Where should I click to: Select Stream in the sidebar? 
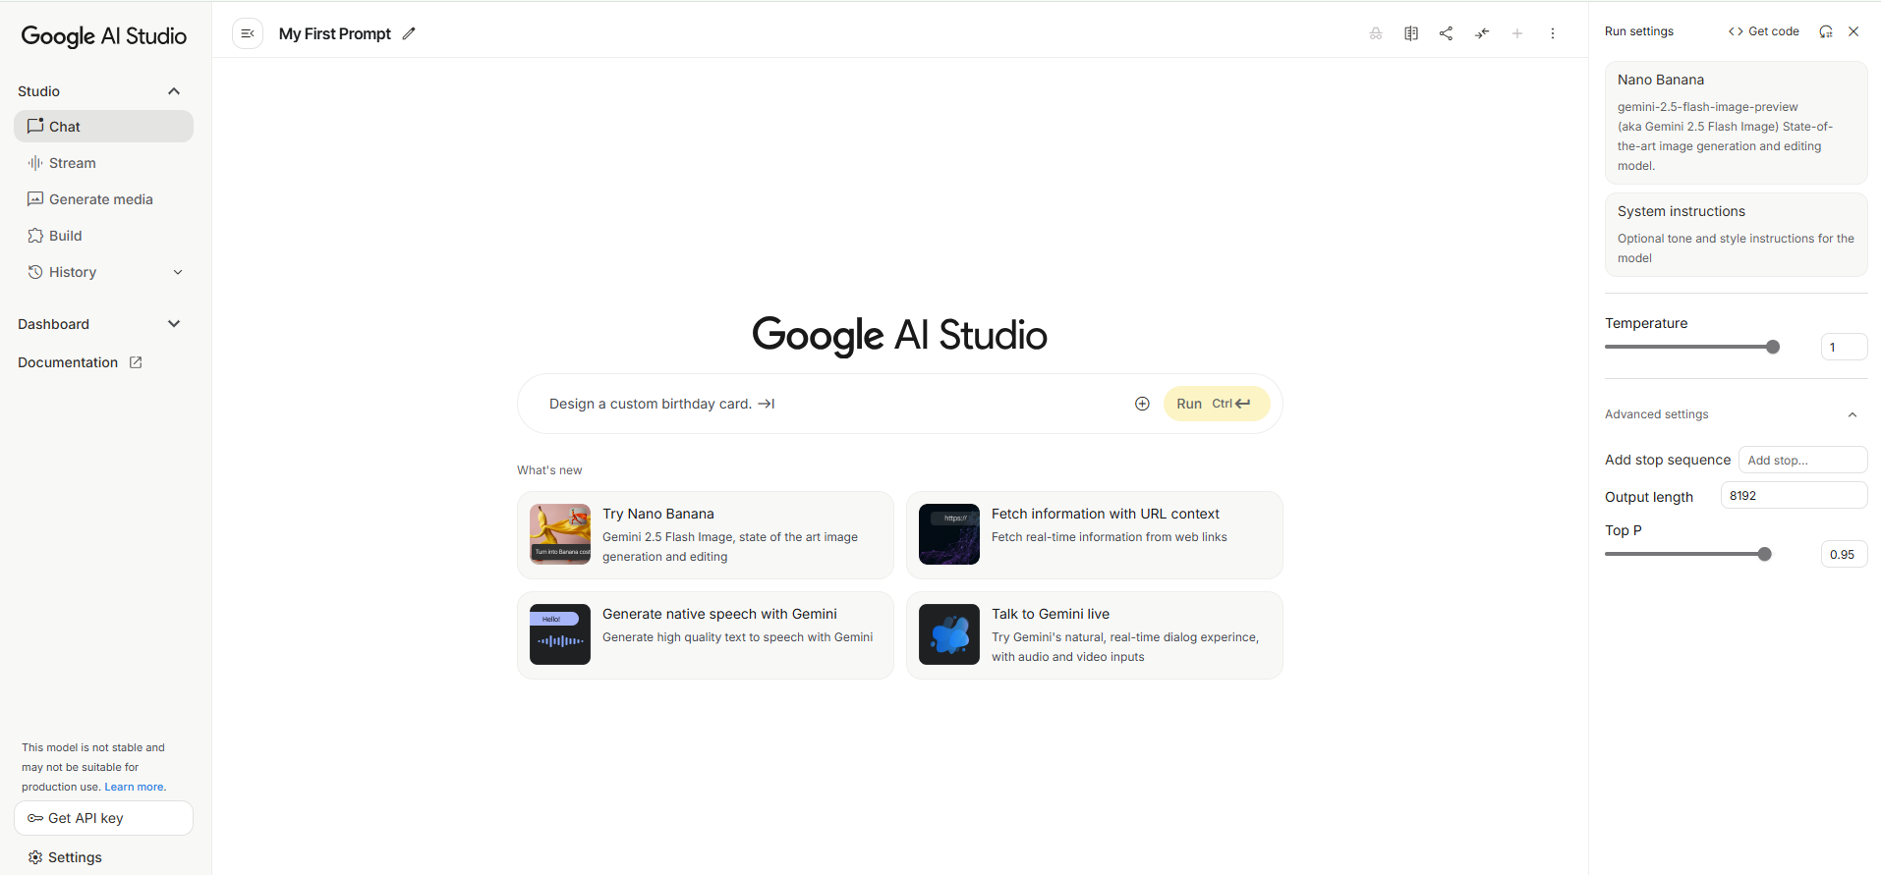tap(73, 163)
